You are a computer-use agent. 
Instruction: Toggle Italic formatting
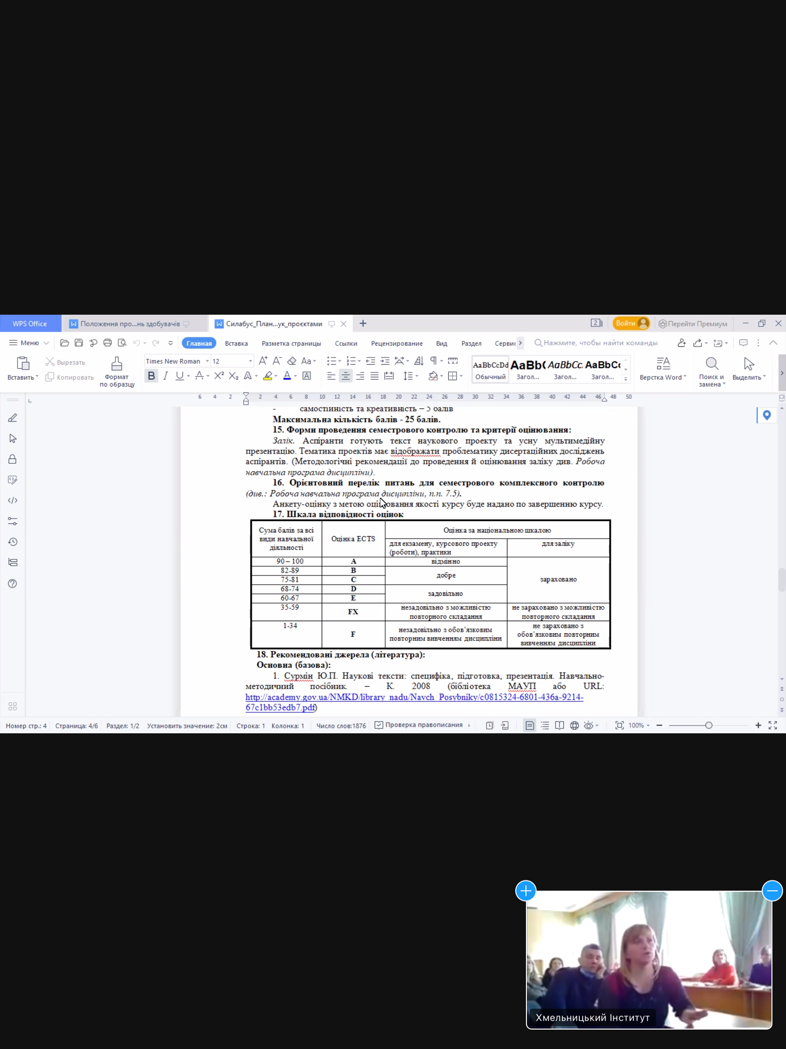(x=165, y=376)
